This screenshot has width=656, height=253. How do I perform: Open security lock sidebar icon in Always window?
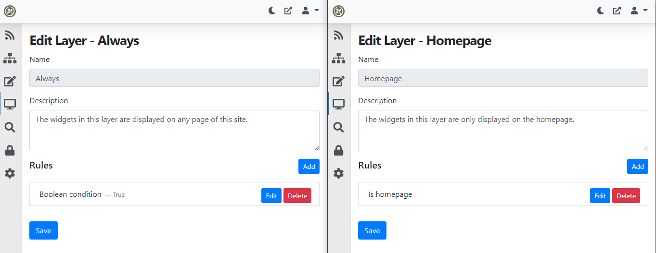pos(10,150)
